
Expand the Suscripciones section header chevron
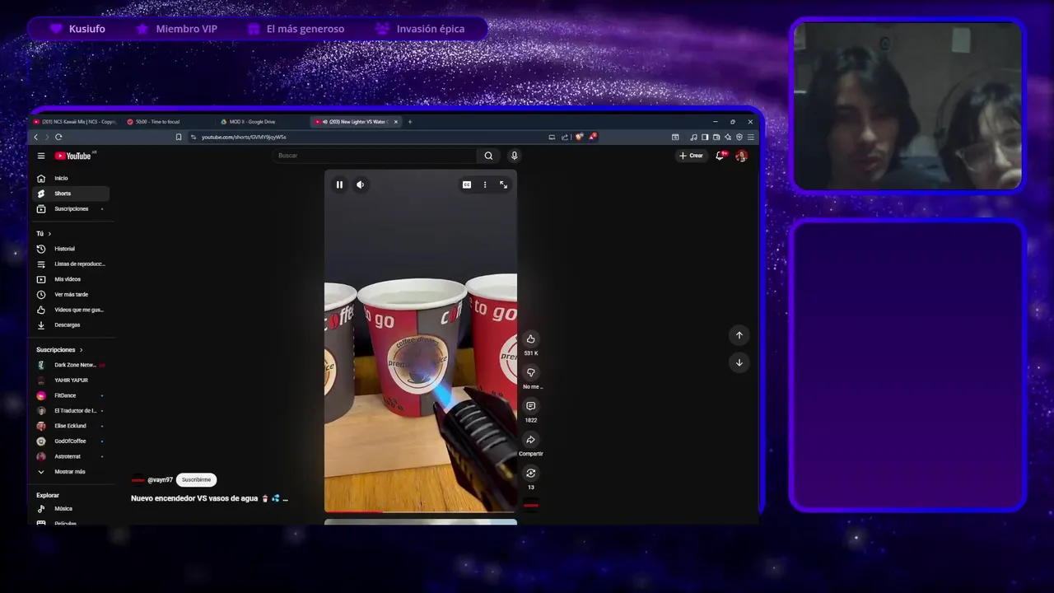81,350
